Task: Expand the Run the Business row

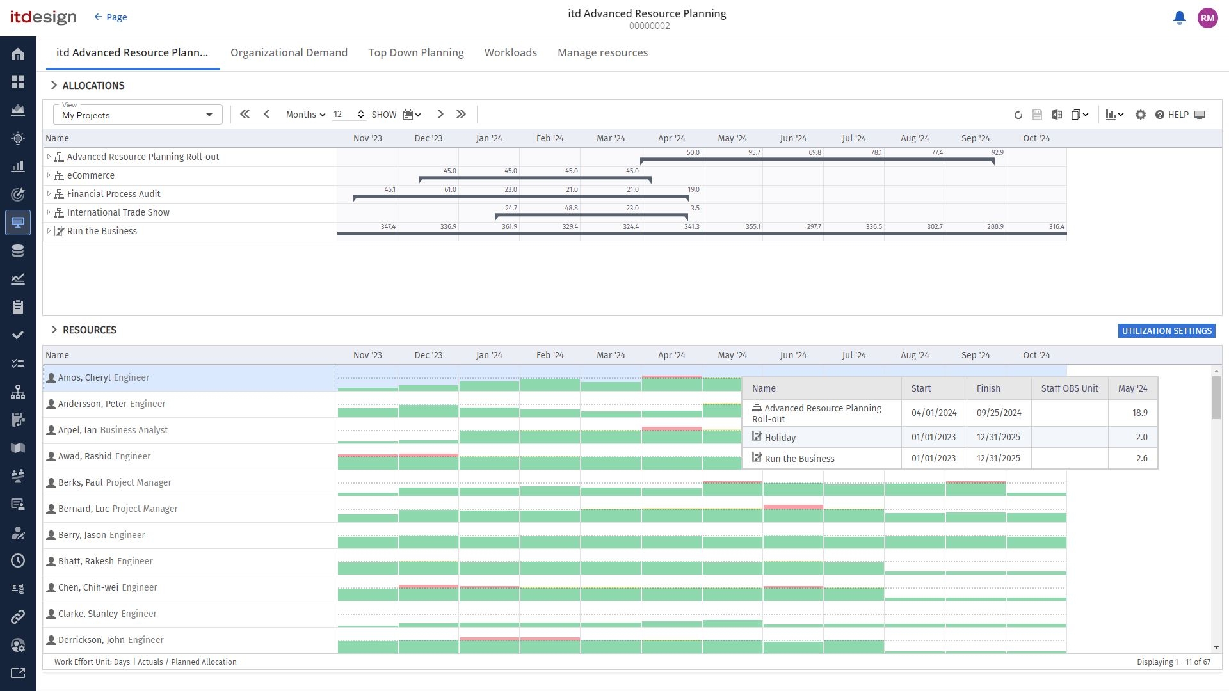Action: click(49, 231)
